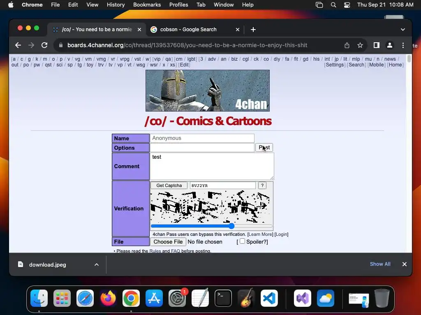The height and width of the screenshot is (315, 421).
Task: Open the Edit menu
Action: [73, 5]
